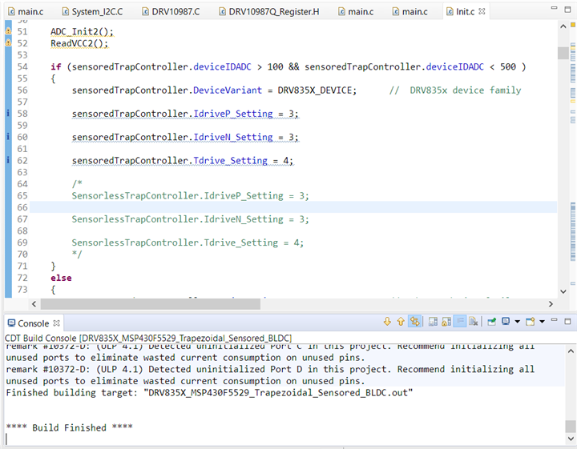The image size is (577, 449).
Task: Click Console scrollbar down arrow
Action: [571, 439]
